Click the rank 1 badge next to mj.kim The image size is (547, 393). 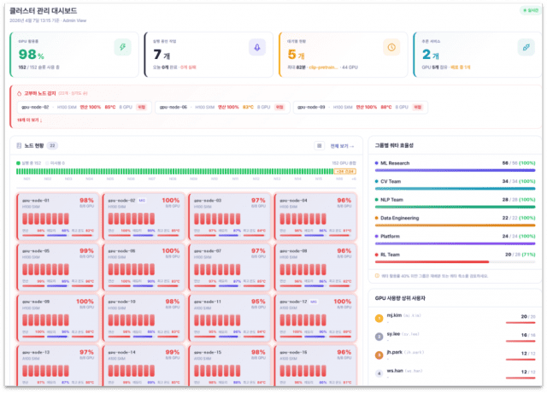(379, 319)
